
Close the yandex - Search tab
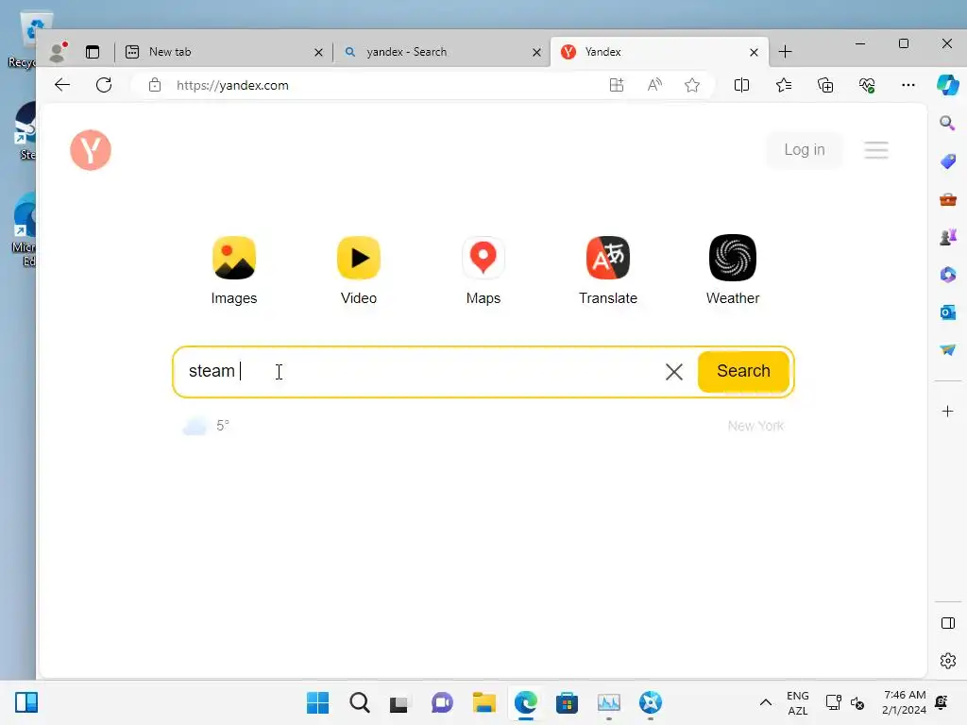coord(536,53)
